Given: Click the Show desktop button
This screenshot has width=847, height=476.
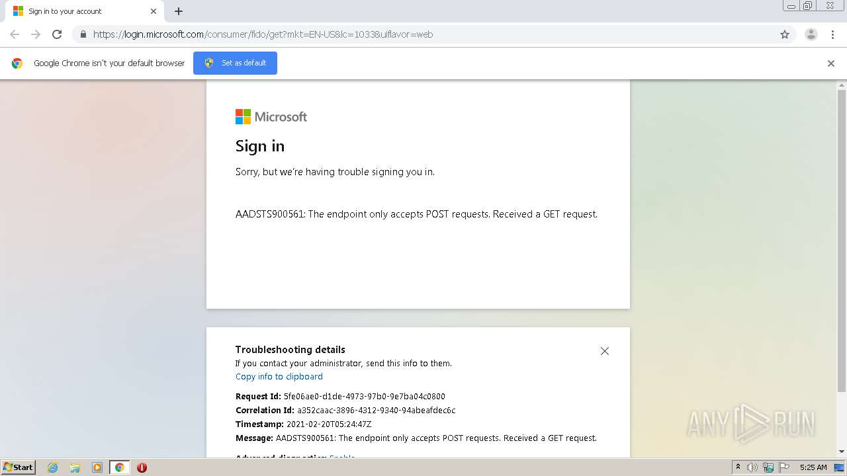Looking at the screenshot, I should coord(840,467).
